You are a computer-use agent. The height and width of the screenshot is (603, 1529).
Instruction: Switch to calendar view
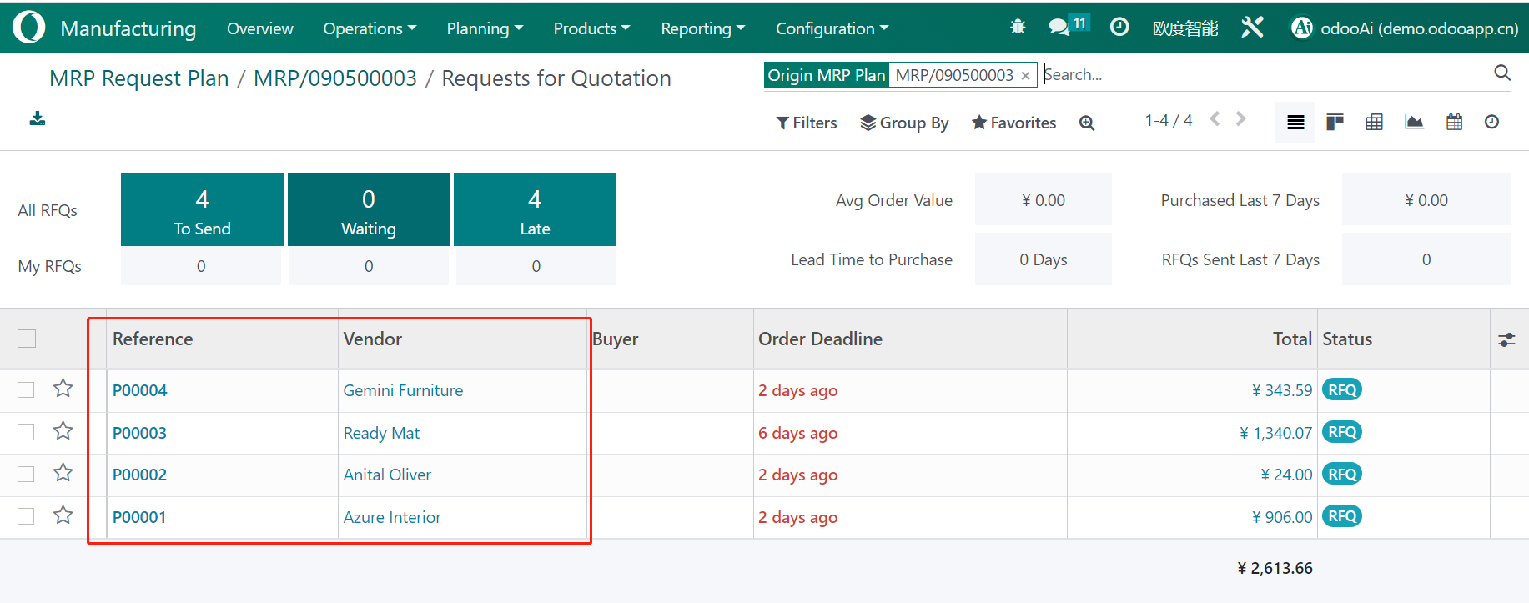coord(1455,123)
